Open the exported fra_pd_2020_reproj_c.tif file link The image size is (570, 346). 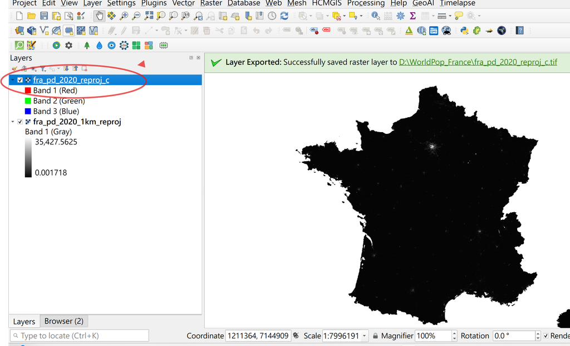[x=478, y=62]
